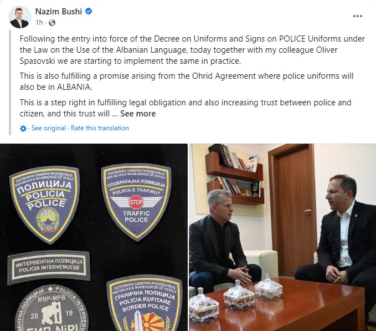Click the Traffic Police patch with STOP sign
Viewport: 376px width, 331px height.
click(x=136, y=201)
